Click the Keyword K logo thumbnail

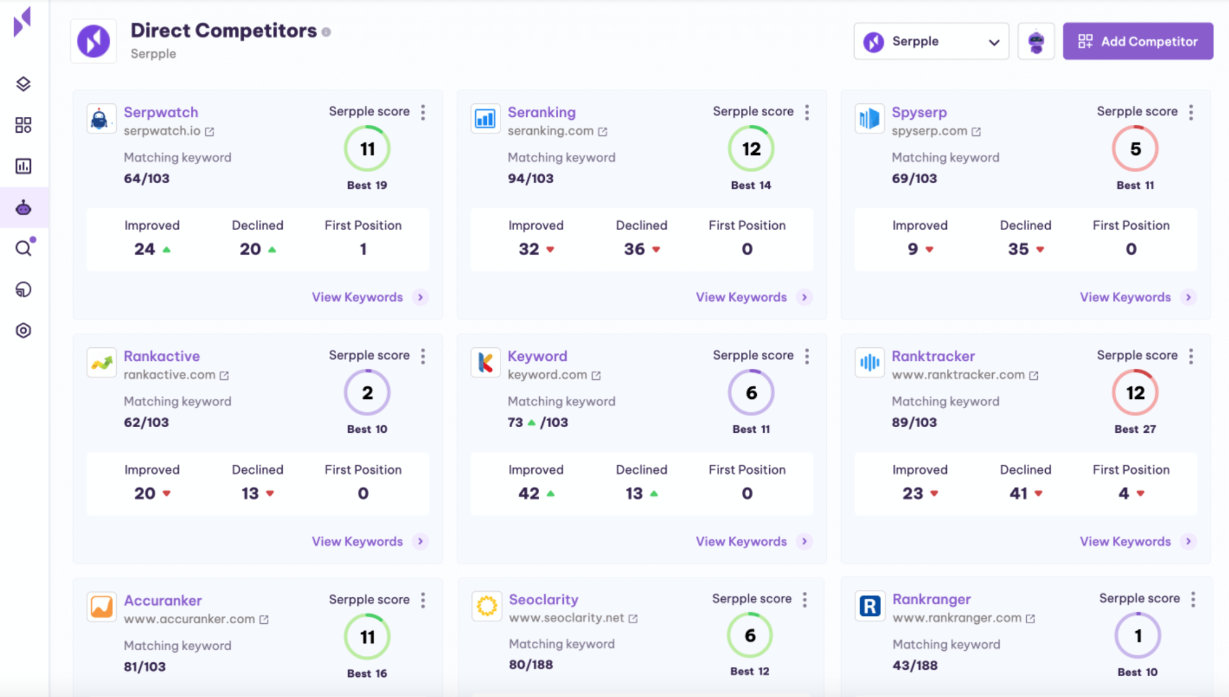tap(485, 363)
